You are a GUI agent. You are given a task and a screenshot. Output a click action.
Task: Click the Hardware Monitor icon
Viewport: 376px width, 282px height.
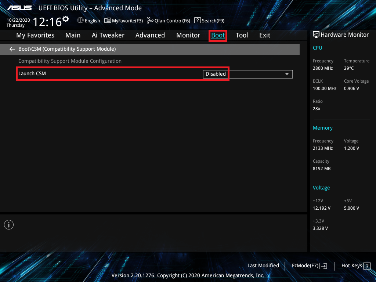[x=316, y=35]
